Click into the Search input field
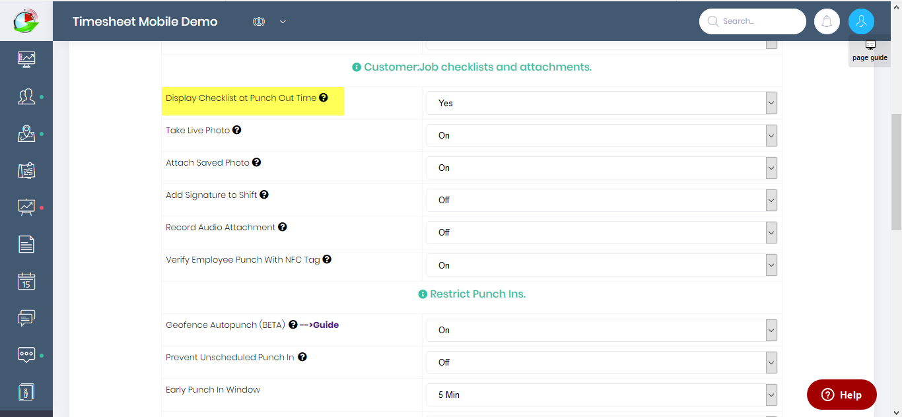Screen dimensions: 902x417 click(x=753, y=21)
